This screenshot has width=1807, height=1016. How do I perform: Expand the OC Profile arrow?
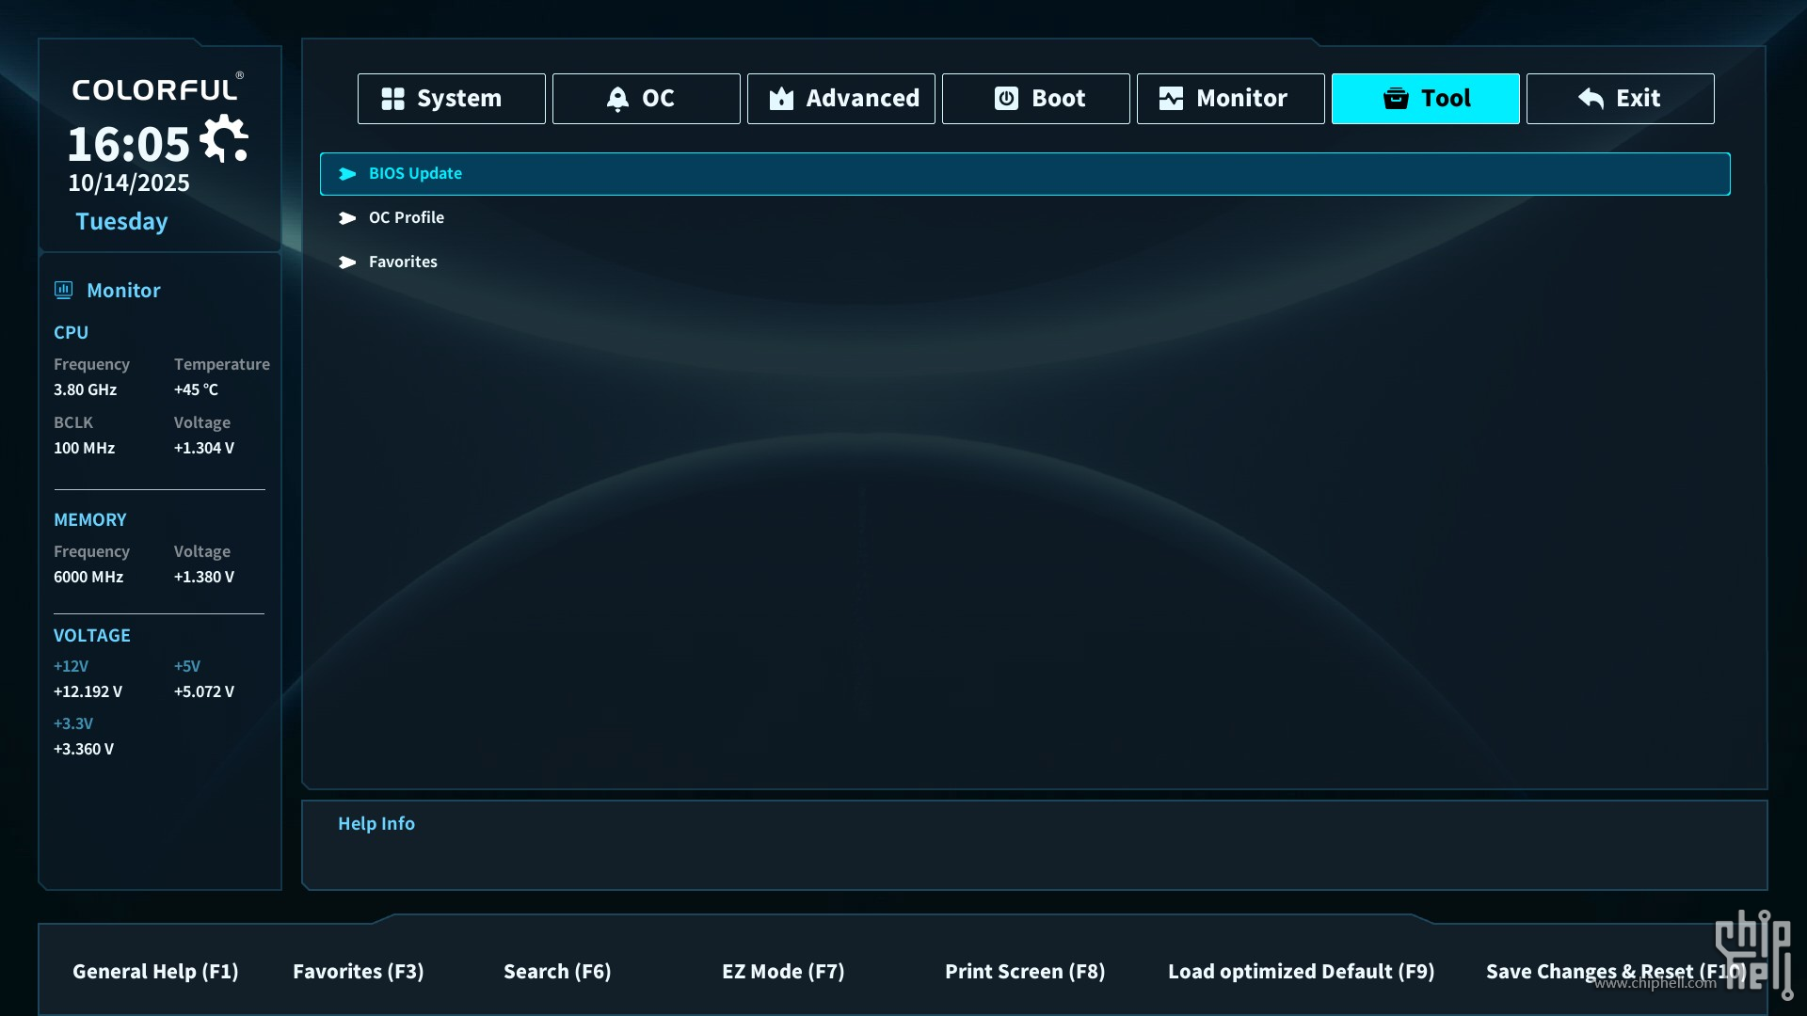click(x=347, y=218)
